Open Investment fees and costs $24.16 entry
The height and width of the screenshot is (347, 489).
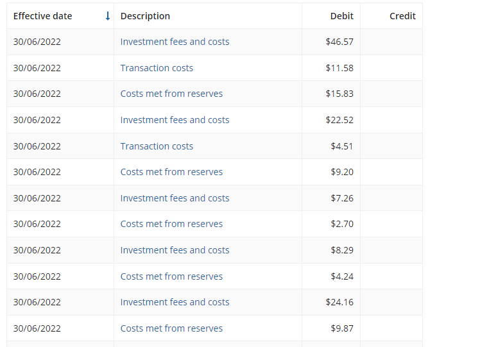[175, 302]
